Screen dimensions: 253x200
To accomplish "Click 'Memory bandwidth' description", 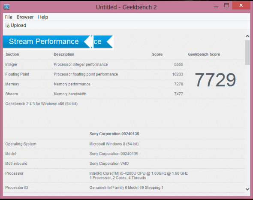I will click(70, 94).
